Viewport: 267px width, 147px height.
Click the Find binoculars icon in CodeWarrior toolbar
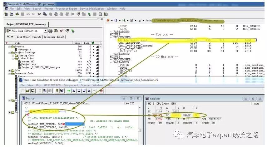[x=56, y=14]
